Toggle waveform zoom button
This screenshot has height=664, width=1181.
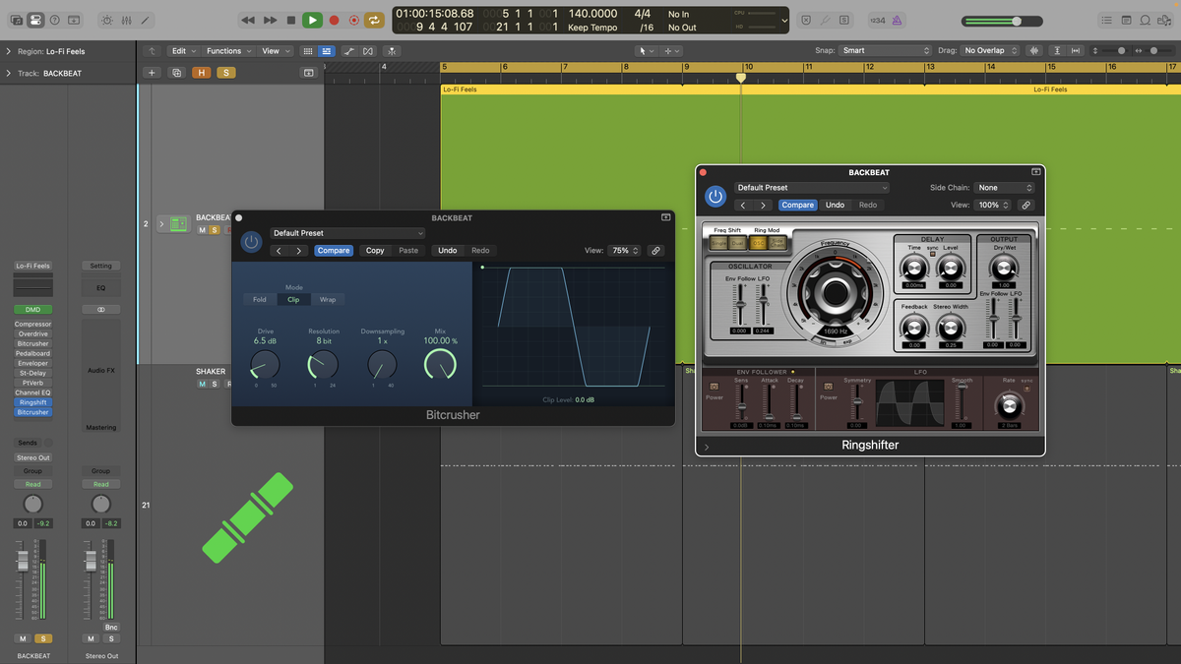pos(1034,51)
